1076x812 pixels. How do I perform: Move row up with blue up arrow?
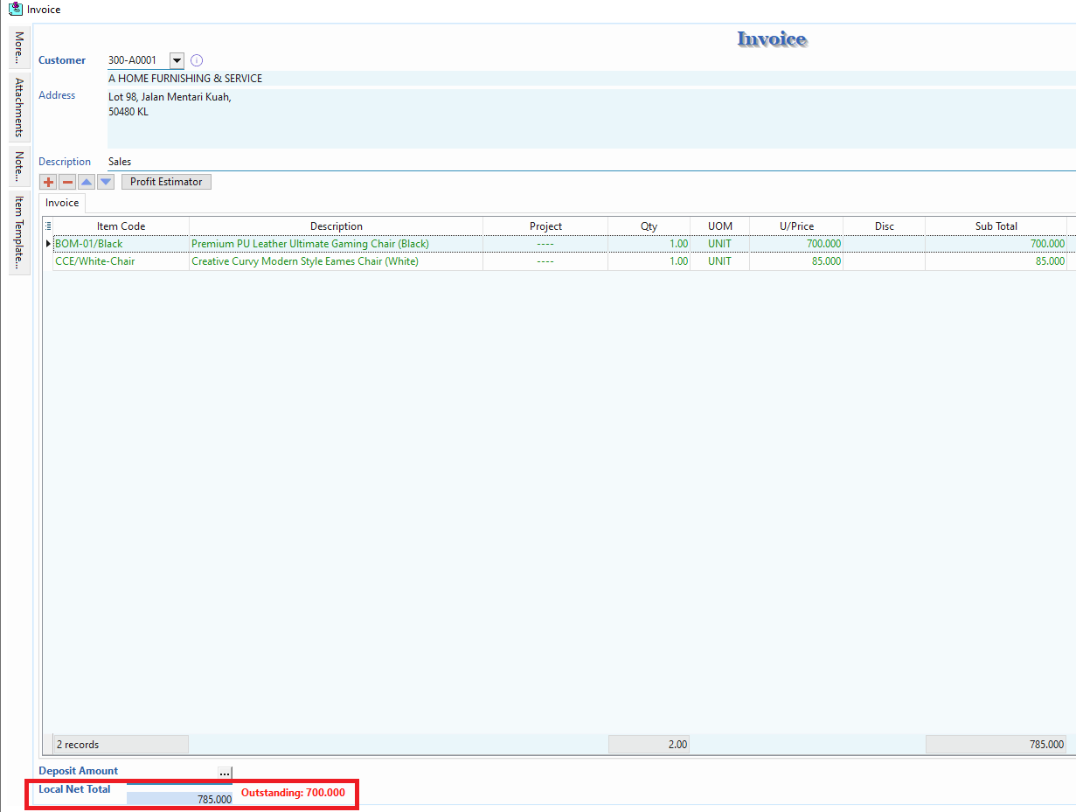tap(87, 182)
